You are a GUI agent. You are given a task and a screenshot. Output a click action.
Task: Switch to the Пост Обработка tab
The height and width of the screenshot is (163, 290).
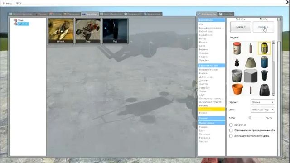click(111, 14)
